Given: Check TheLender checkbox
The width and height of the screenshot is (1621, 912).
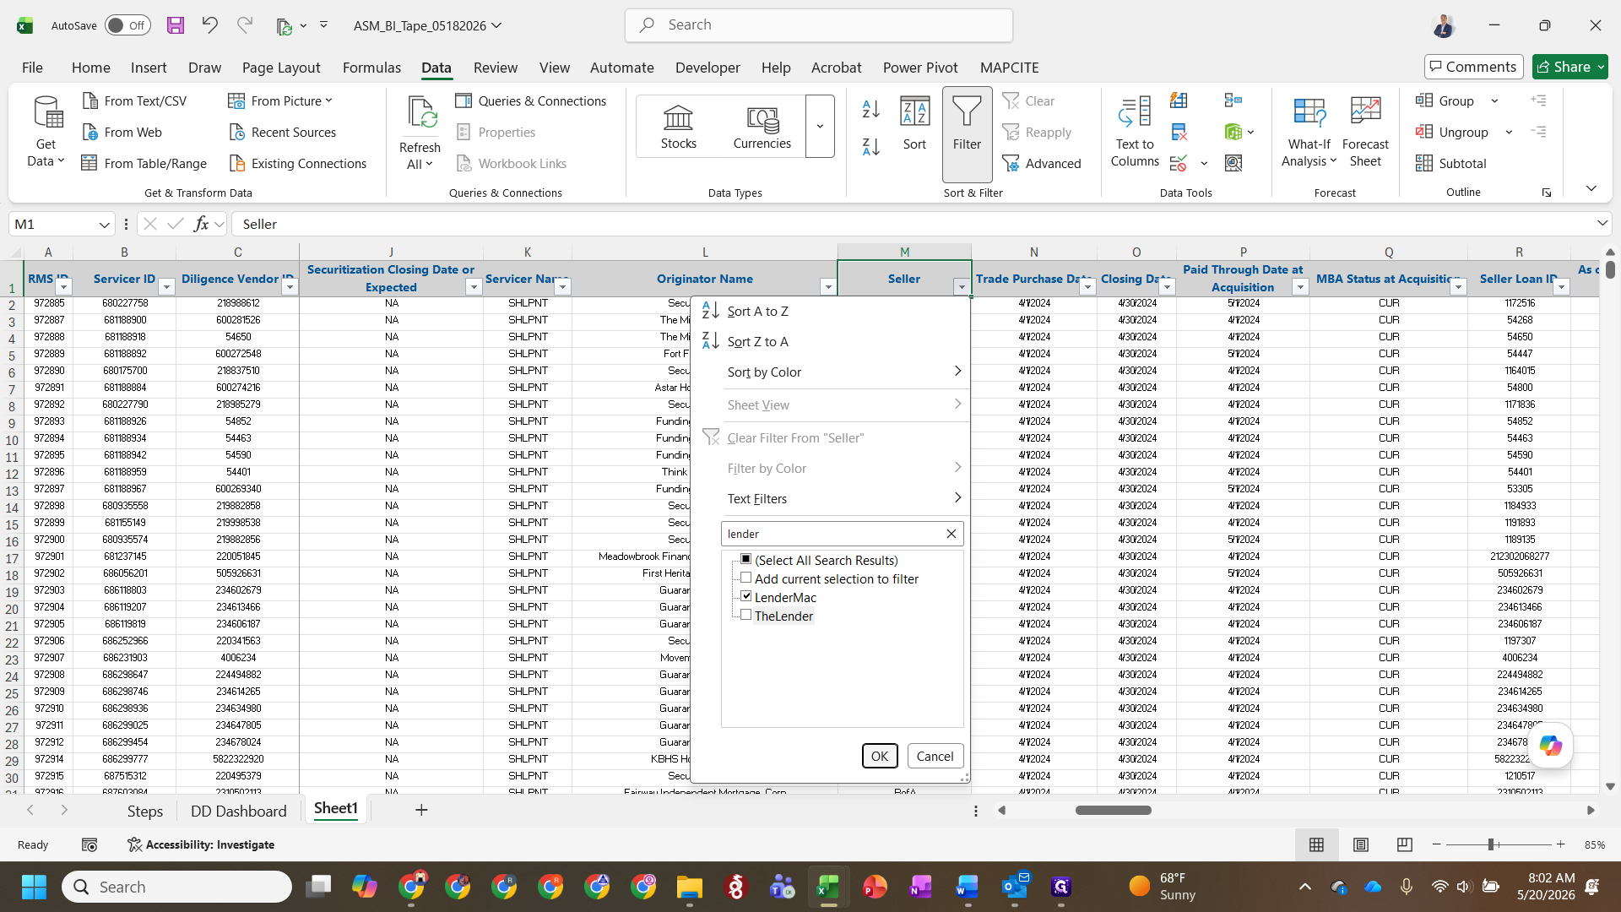Looking at the screenshot, I should tap(745, 615).
